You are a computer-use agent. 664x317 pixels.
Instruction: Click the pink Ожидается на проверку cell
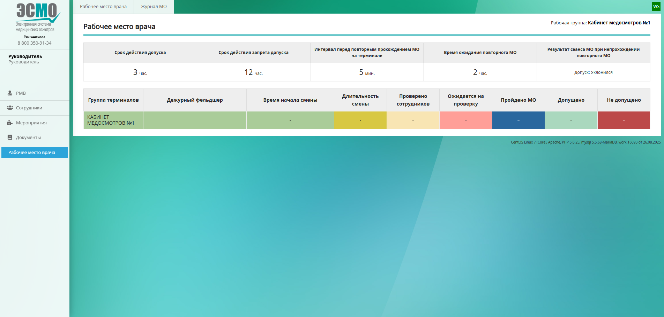pyautogui.click(x=465, y=120)
